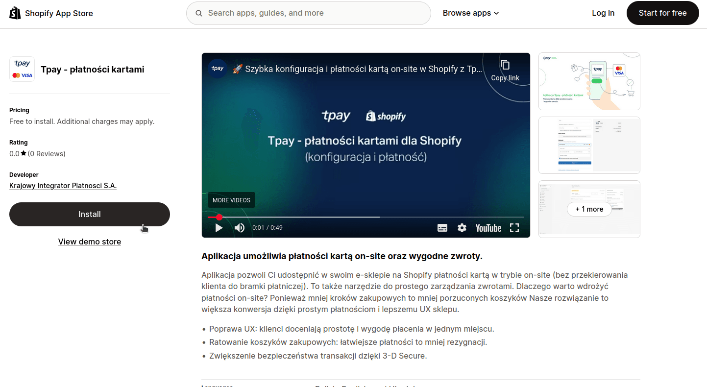The height and width of the screenshot is (387, 707).
Task: Expand the Browse apps dropdown
Action: pos(471,13)
